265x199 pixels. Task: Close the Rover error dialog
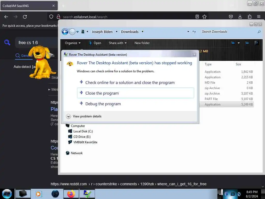194,54
